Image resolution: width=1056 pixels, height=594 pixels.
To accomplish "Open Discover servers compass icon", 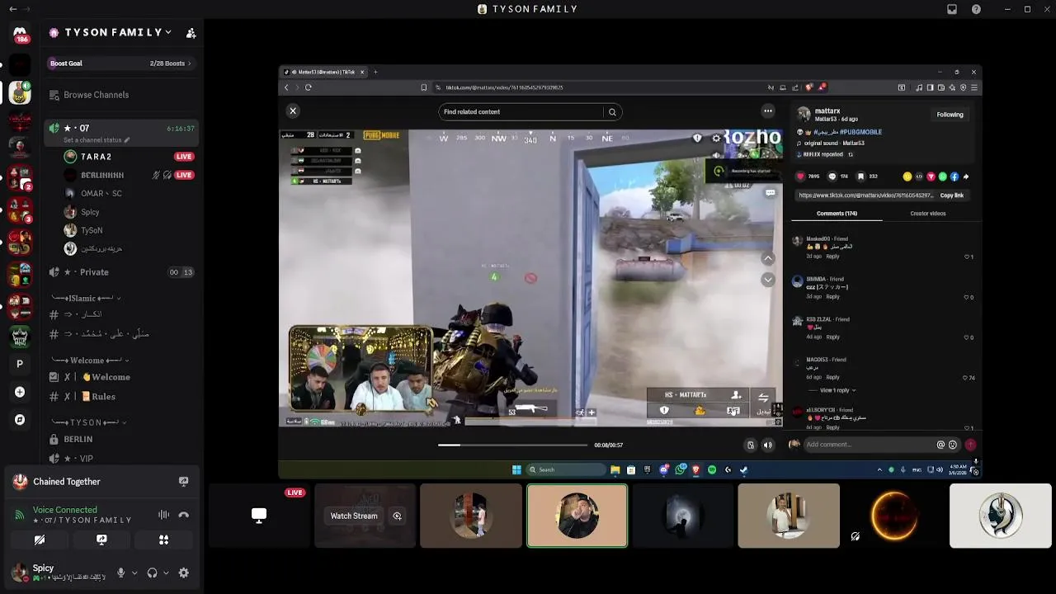I will [x=20, y=419].
